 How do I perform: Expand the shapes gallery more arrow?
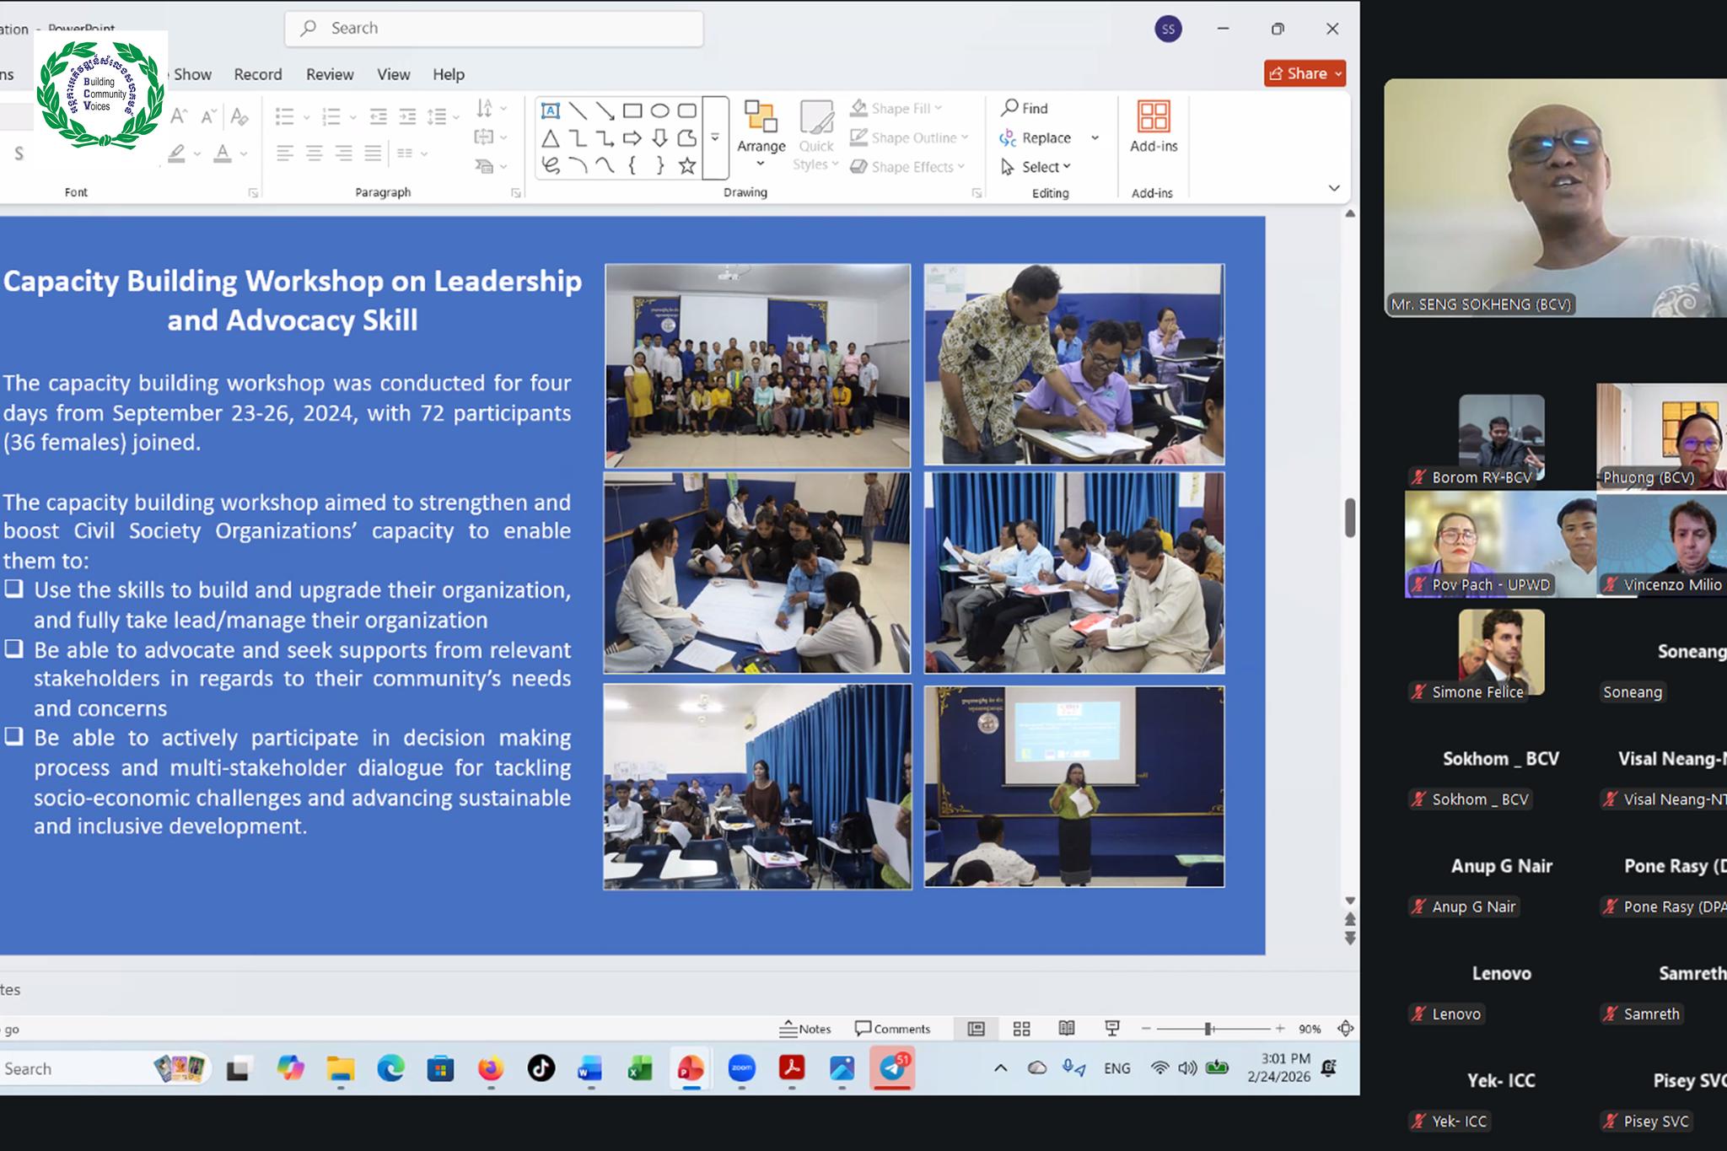[x=715, y=137]
